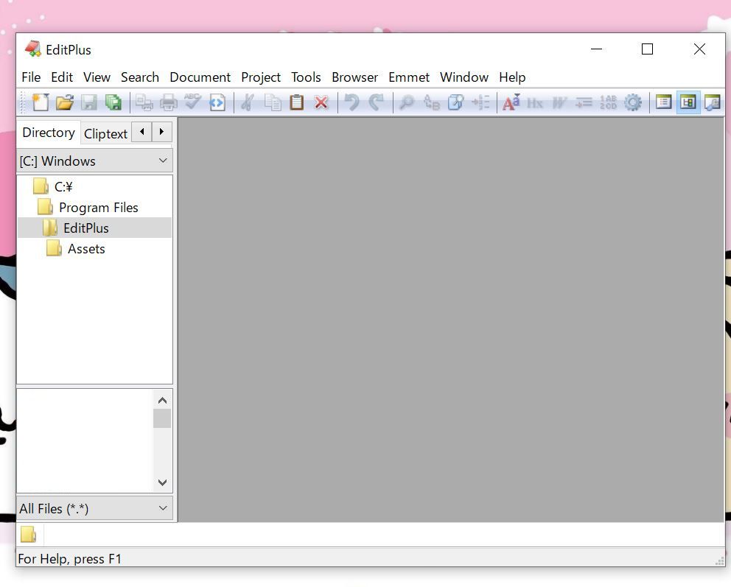Image resolution: width=731 pixels, height=587 pixels.
Task: Click the Paste clipboard icon
Action: (x=296, y=102)
